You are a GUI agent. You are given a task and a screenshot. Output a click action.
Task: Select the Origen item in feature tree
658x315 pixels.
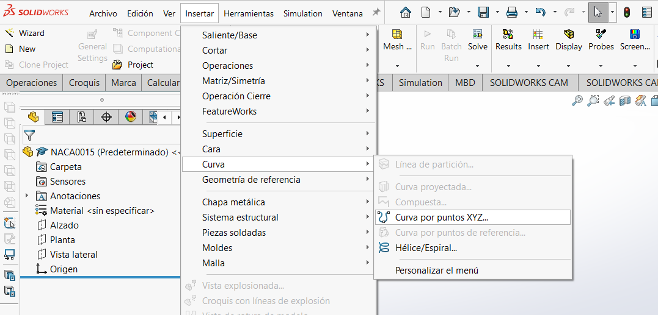[64, 269]
